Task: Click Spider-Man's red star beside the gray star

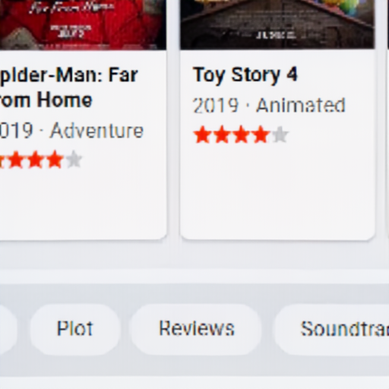Action: (x=55, y=160)
